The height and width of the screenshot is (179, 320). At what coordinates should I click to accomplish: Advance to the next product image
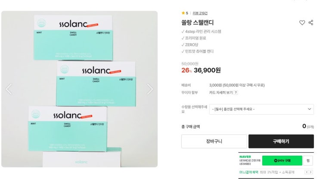[150, 89]
